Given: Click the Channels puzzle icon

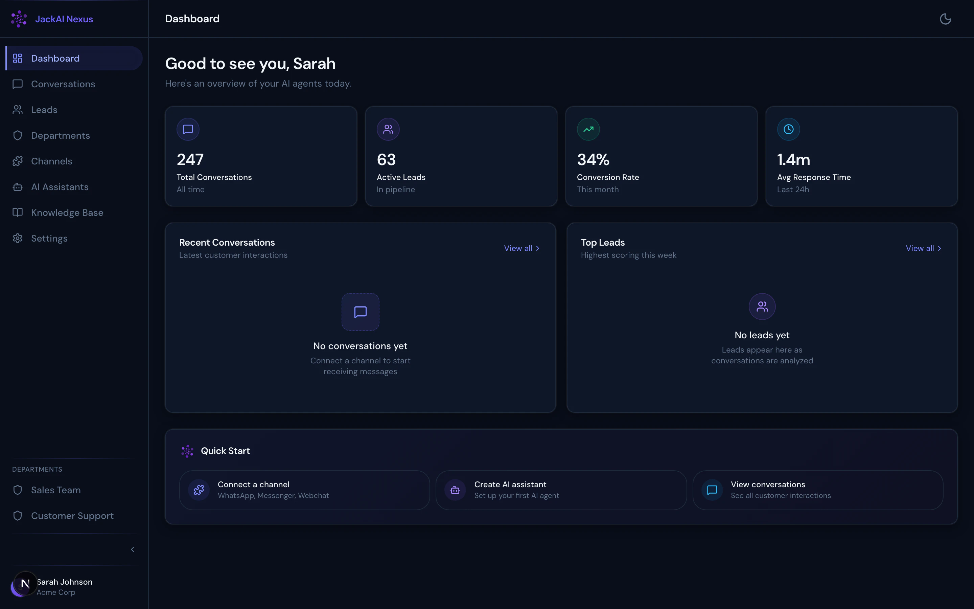Looking at the screenshot, I should (x=17, y=161).
